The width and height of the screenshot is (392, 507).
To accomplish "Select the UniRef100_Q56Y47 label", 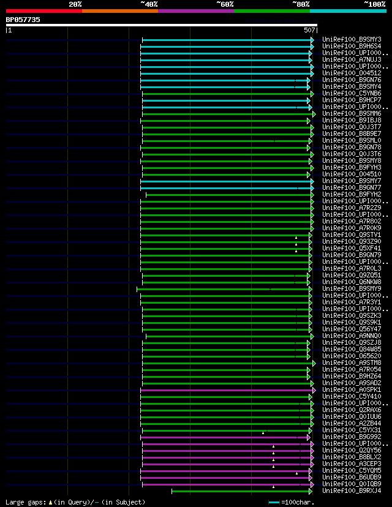I will pos(352,329).
